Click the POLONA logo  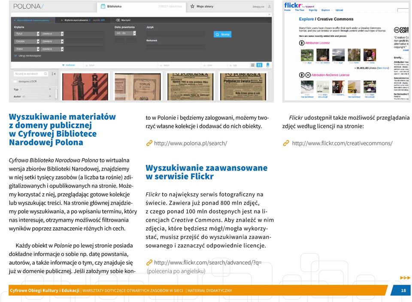(28, 6)
